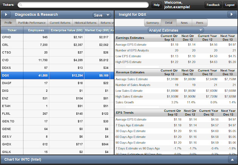Select the CTSO ticker row
The image size is (238, 165).
pos(57,52)
